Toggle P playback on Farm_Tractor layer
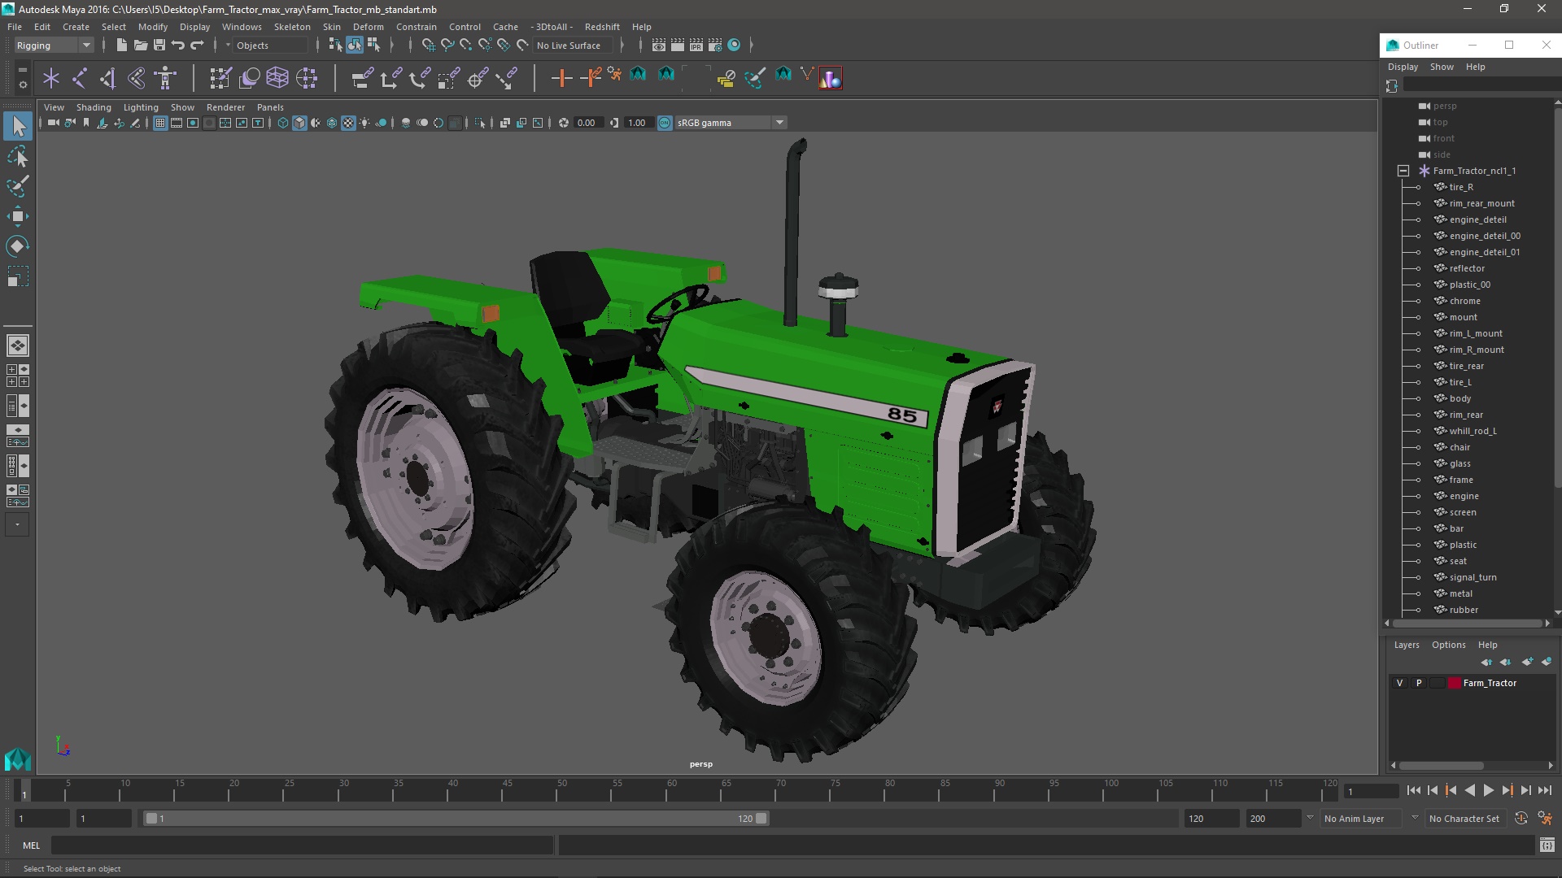 [1419, 683]
